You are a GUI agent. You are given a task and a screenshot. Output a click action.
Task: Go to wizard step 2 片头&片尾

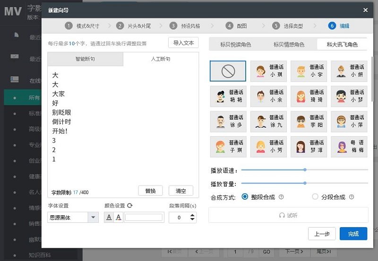134,26
